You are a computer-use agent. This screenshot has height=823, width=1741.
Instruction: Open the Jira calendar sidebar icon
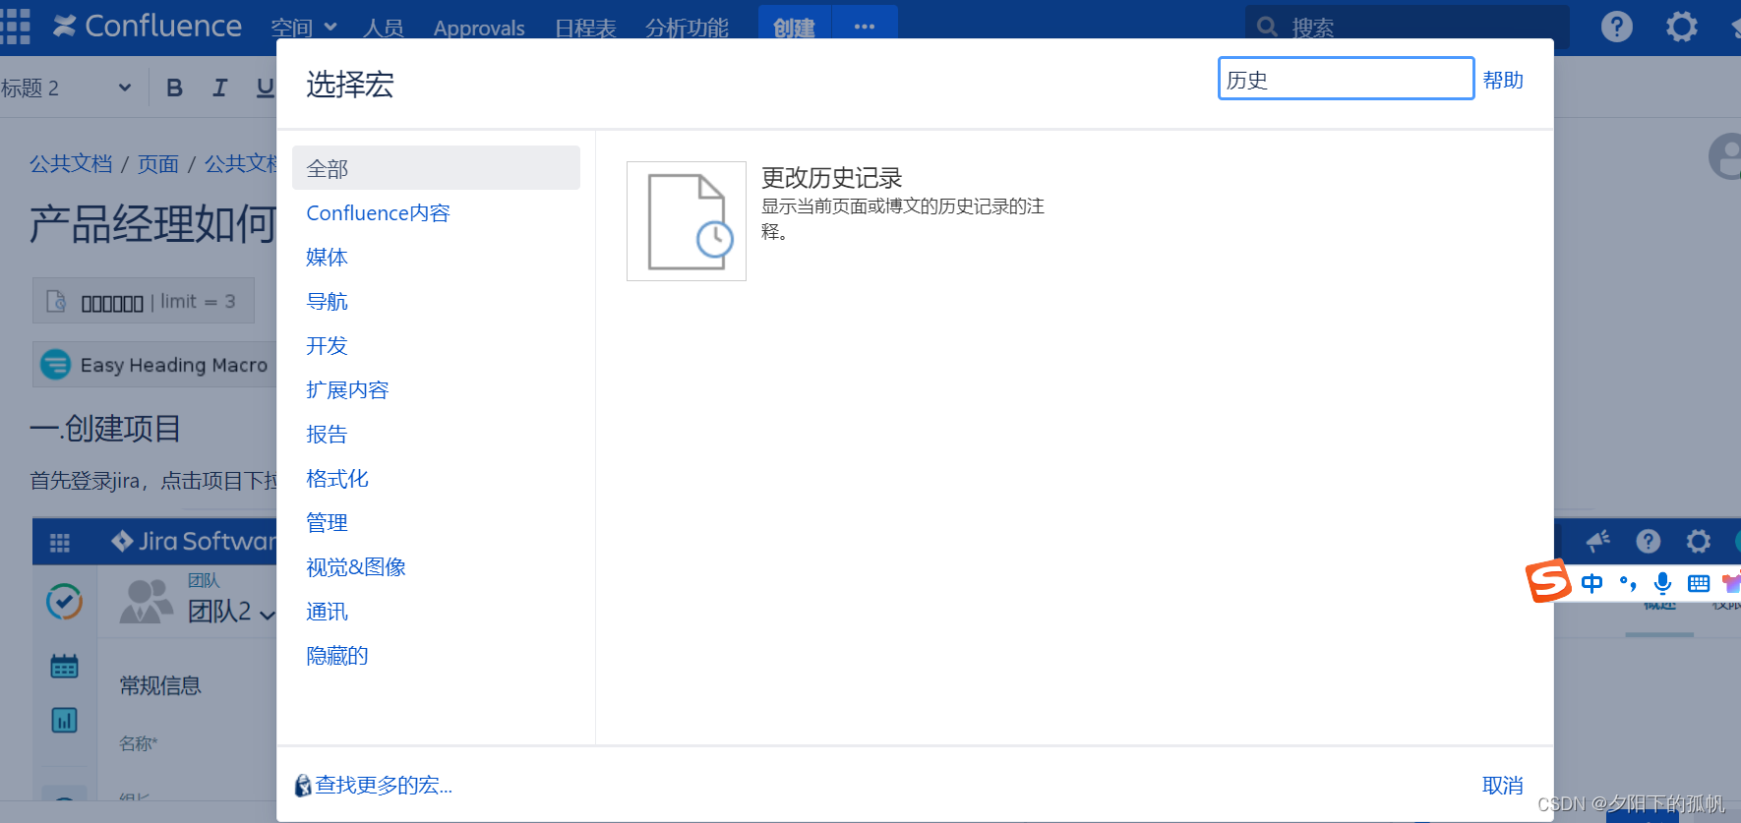64,667
